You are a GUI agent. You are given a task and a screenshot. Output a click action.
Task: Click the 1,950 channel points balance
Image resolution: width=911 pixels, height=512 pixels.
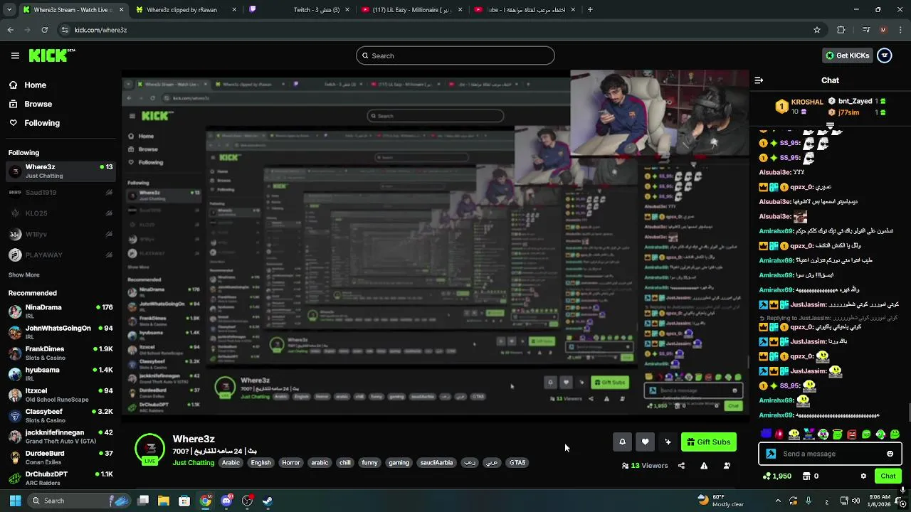pos(776,476)
